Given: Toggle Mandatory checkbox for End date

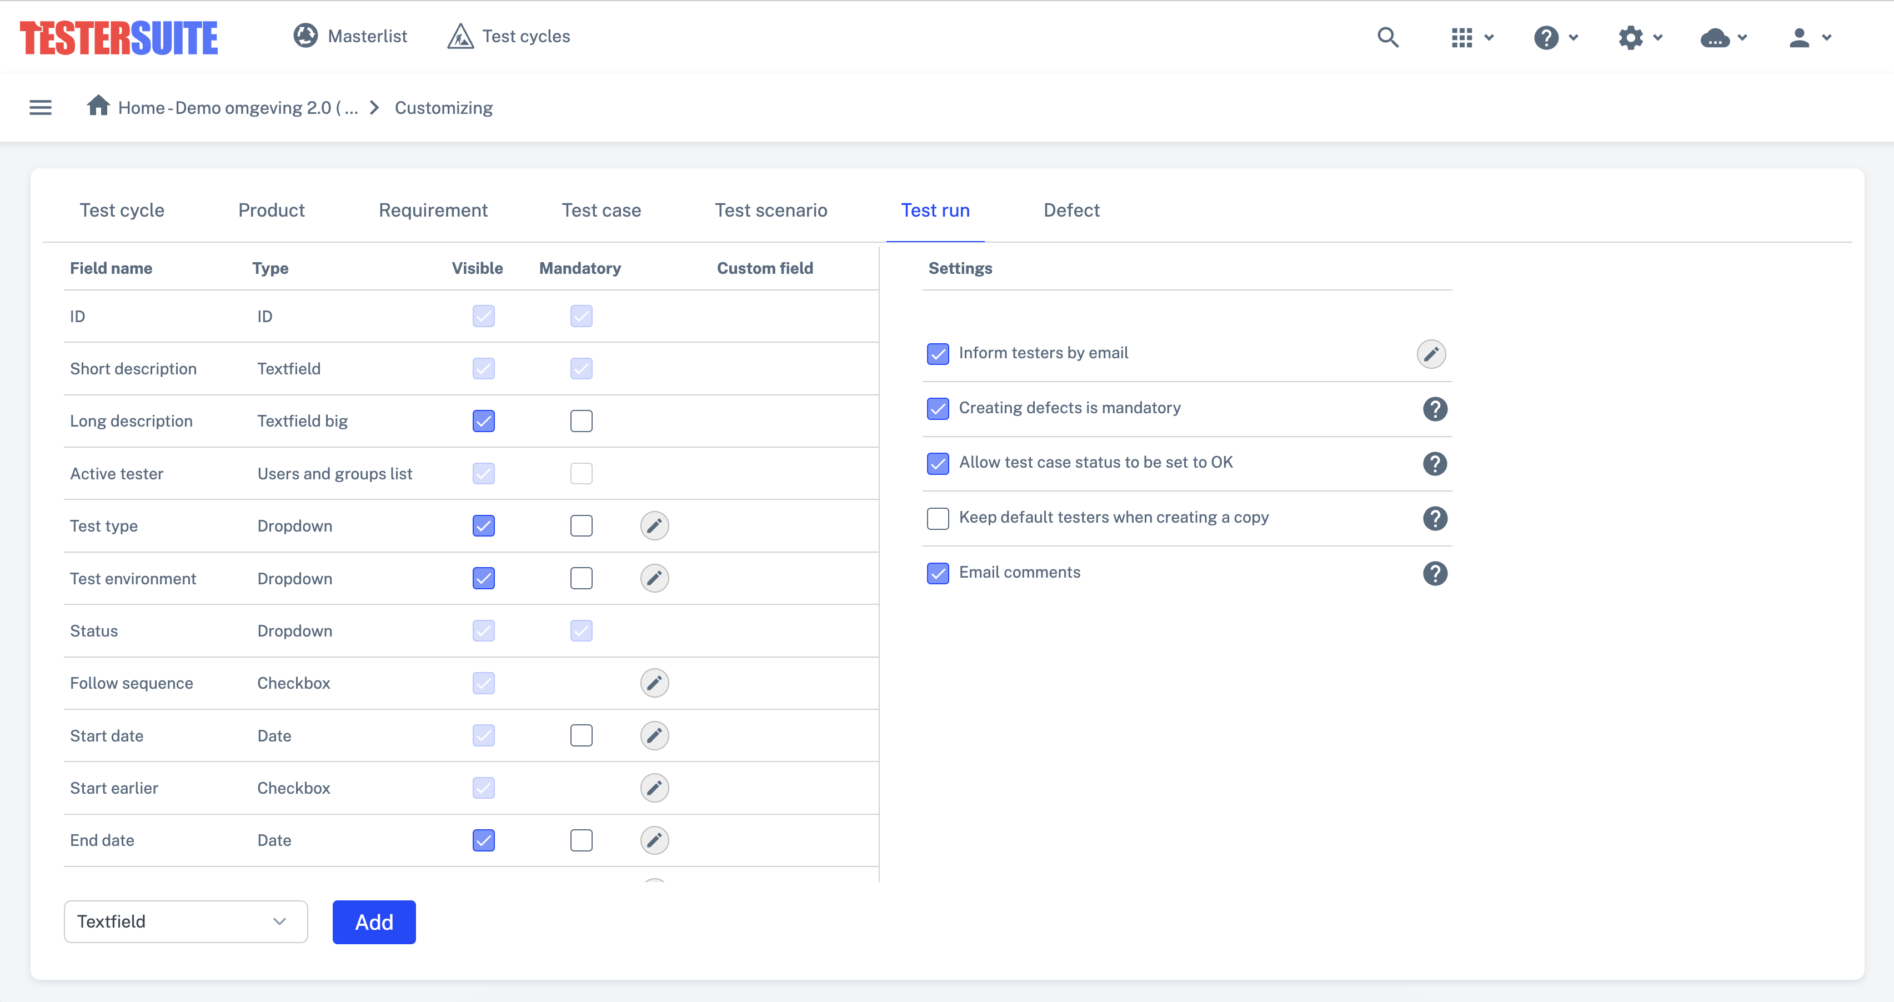Looking at the screenshot, I should pyautogui.click(x=582, y=839).
